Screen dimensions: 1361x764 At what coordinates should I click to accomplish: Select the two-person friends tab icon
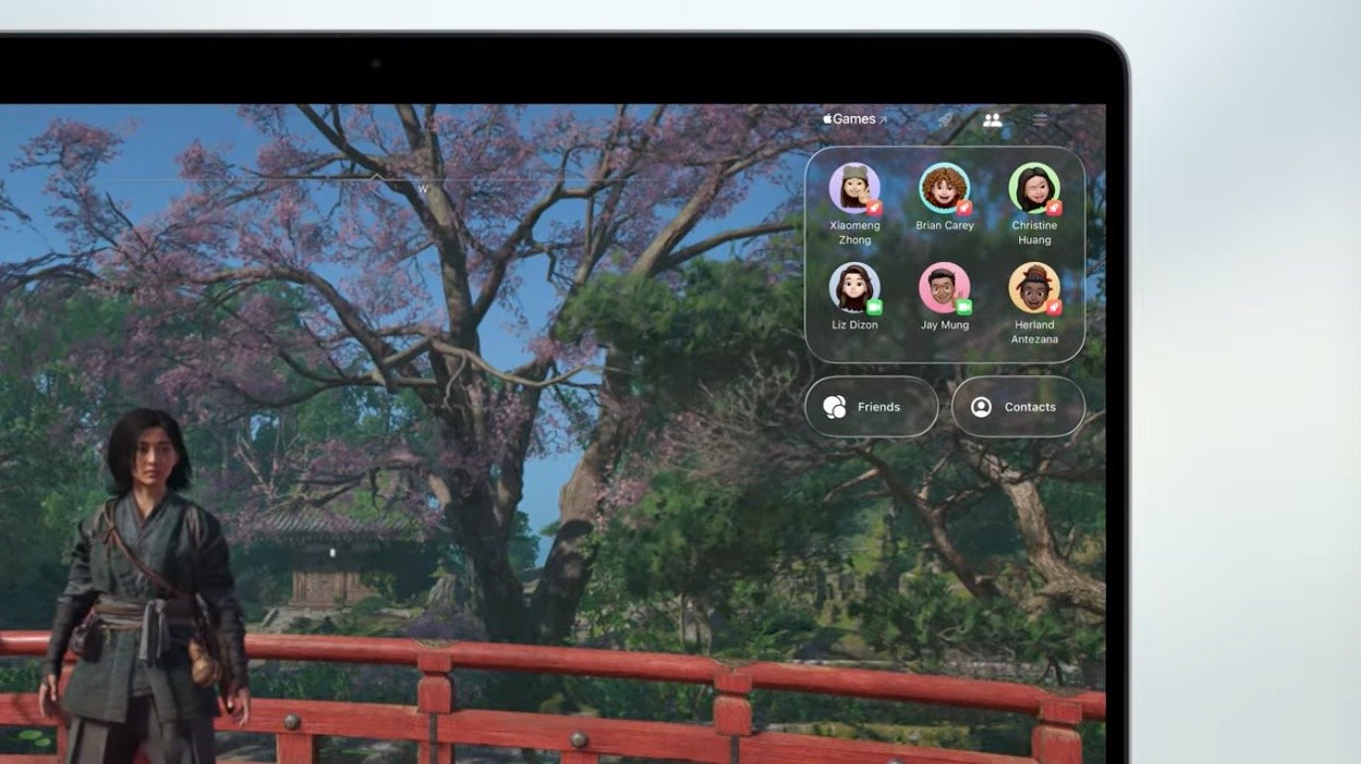[x=992, y=120]
